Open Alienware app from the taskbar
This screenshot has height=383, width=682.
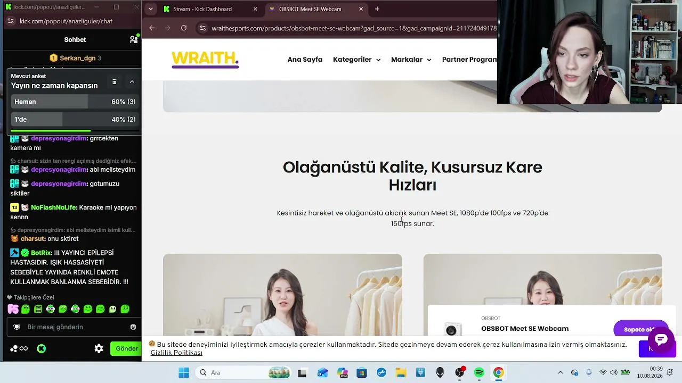click(x=440, y=373)
